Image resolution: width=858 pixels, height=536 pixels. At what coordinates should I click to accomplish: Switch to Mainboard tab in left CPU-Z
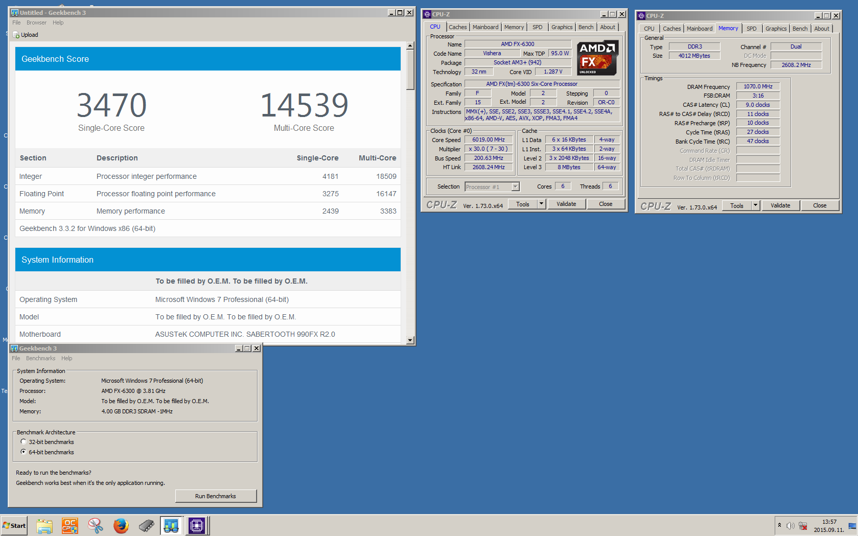[485, 27]
